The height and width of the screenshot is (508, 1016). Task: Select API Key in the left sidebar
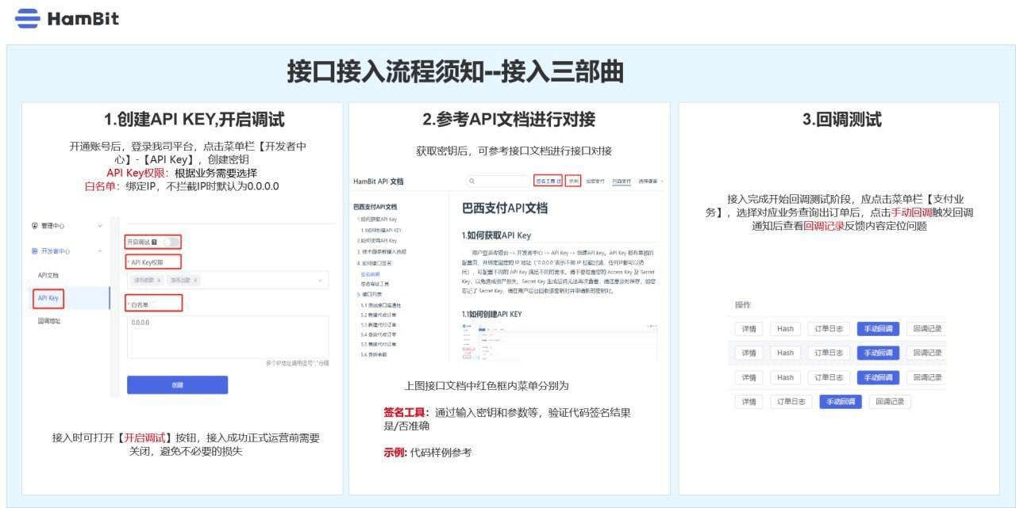[x=48, y=298]
